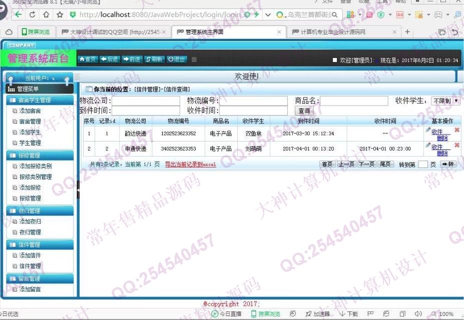This screenshot has width=464, height=320.
Task: Click the 商品名 input field
Action: (354, 101)
